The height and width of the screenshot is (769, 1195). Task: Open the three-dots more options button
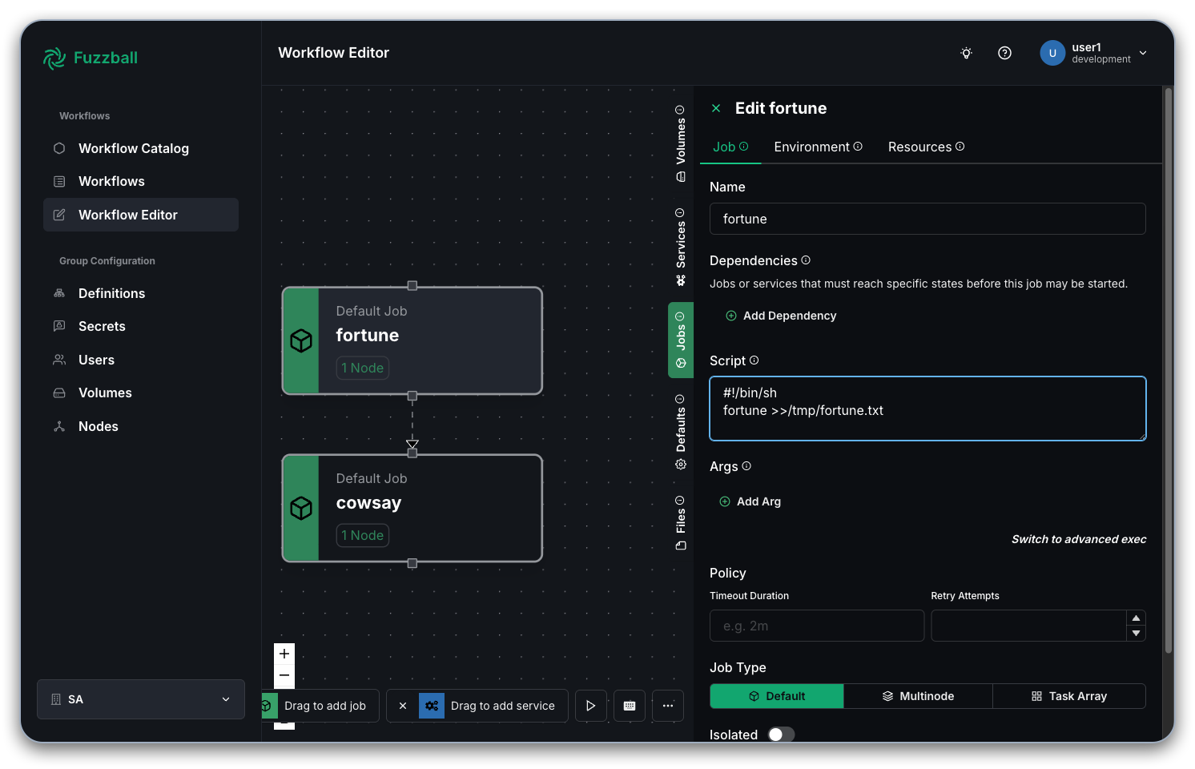668,706
